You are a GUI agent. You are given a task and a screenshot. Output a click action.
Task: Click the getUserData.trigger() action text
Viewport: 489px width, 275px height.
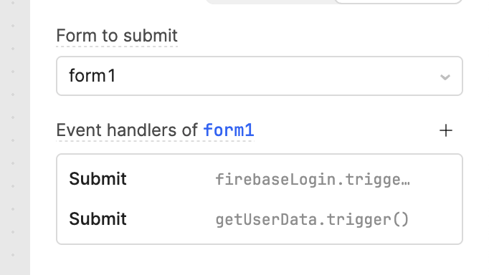click(x=312, y=219)
